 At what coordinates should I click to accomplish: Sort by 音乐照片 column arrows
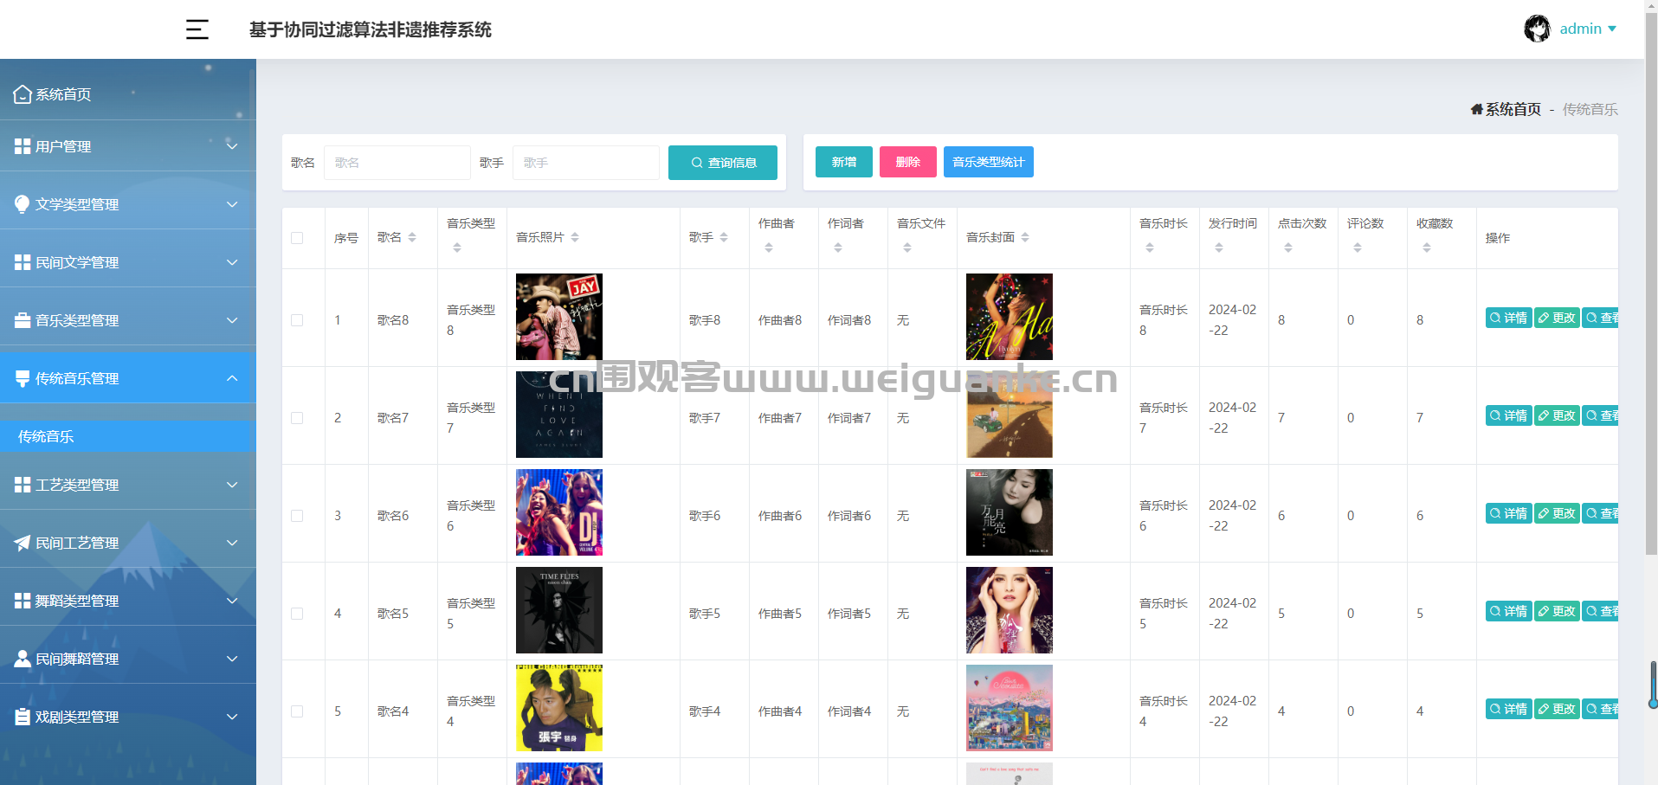575,237
